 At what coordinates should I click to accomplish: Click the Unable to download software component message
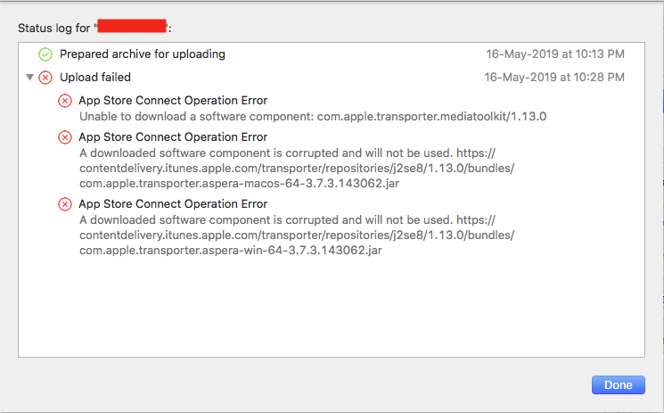click(312, 116)
